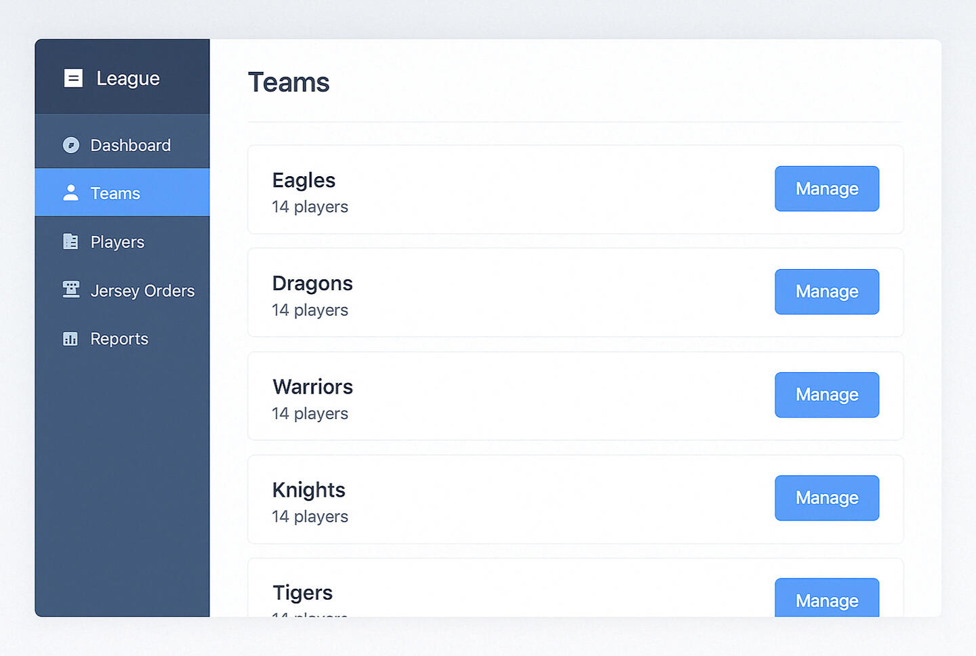The width and height of the screenshot is (976, 656).
Task: Click the League logo icon
Action: [73, 79]
